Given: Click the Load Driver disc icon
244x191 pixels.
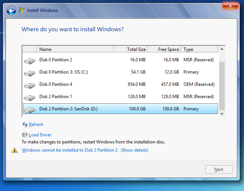Looking at the screenshot, I should click(x=25, y=135).
